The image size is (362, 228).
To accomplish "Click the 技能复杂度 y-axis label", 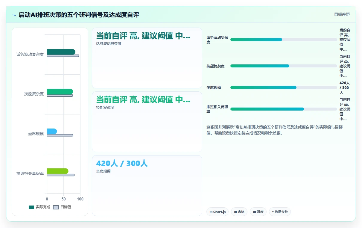I will pyautogui.click(x=34, y=94).
